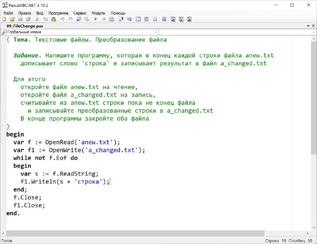Image resolution: width=317 pixels, height=244 pixels.
Task: Click the 'Для этого' comment line
Action: [29, 79]
